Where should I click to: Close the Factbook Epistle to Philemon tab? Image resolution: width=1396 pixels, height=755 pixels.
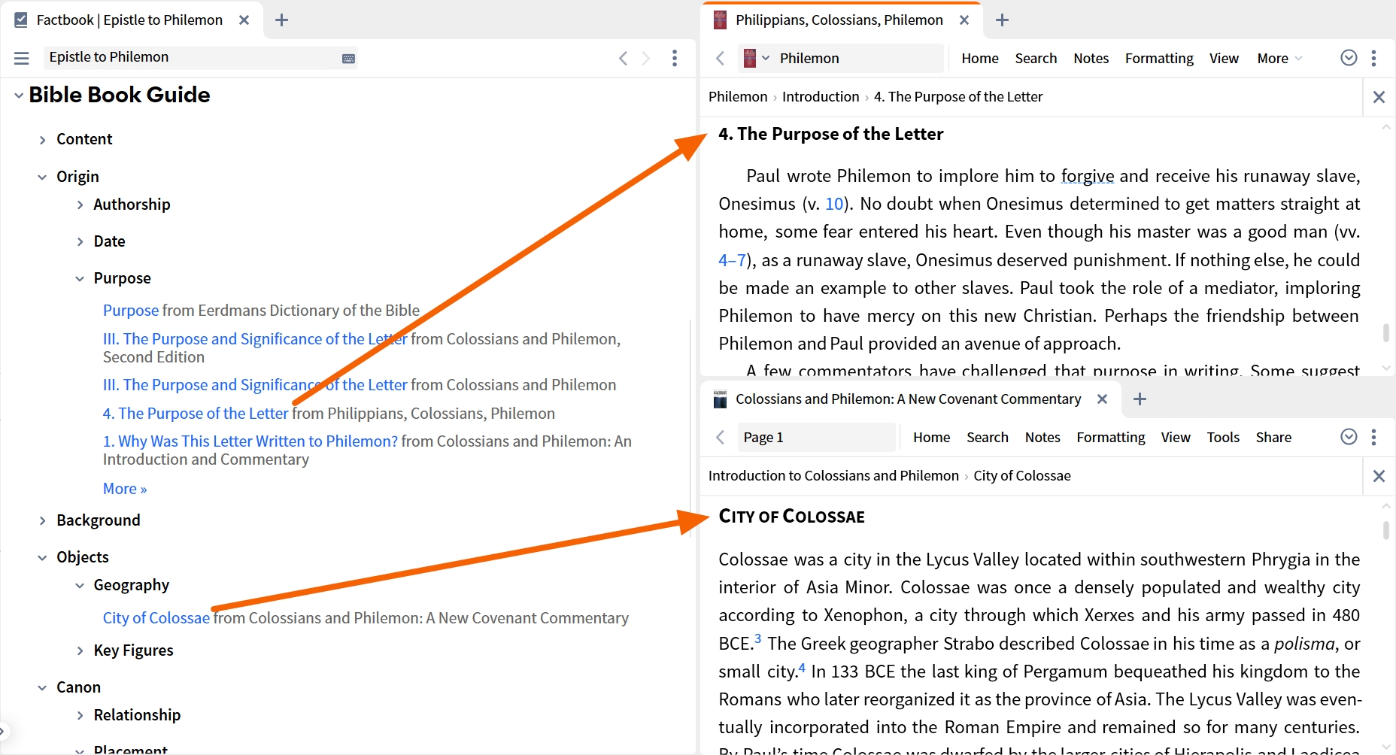(x=244, y=20)
